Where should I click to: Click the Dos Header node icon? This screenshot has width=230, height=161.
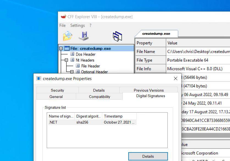(x=72, y=54)
